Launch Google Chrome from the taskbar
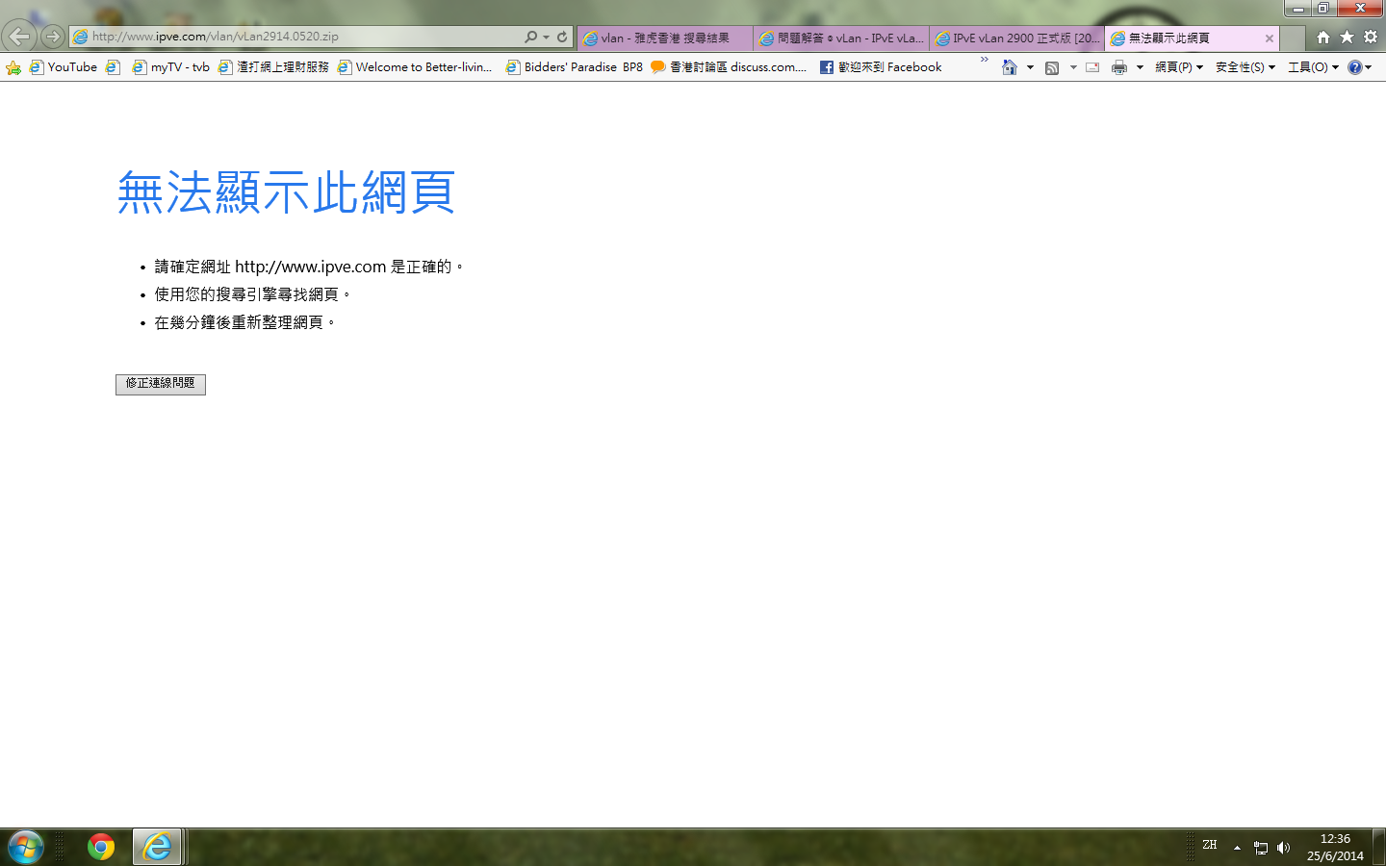The width and height of the screenshot is (1386, 866). (x=101, y=847)
